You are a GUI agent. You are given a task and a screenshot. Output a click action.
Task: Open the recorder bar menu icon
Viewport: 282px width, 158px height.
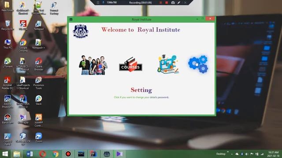(98, 3)
